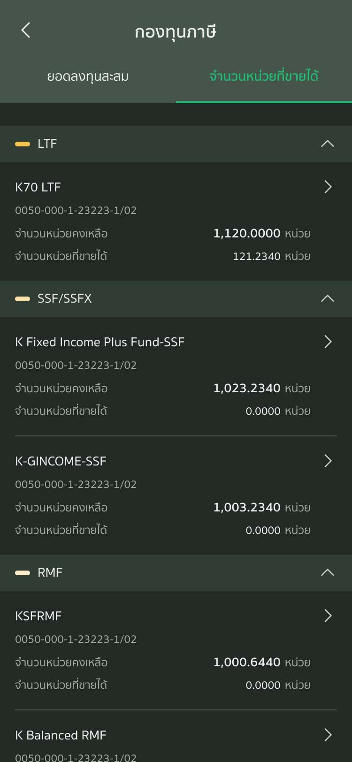Open K70 LTF details chevron
Image resolution: width=352 pixels, height=762 pixels.
click(328, 187)
